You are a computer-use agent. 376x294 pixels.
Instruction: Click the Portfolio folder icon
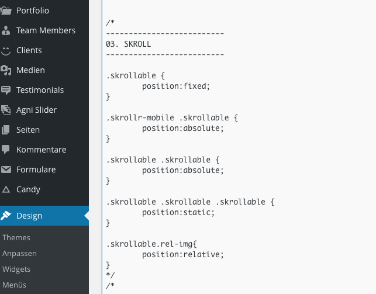[6, 11]
